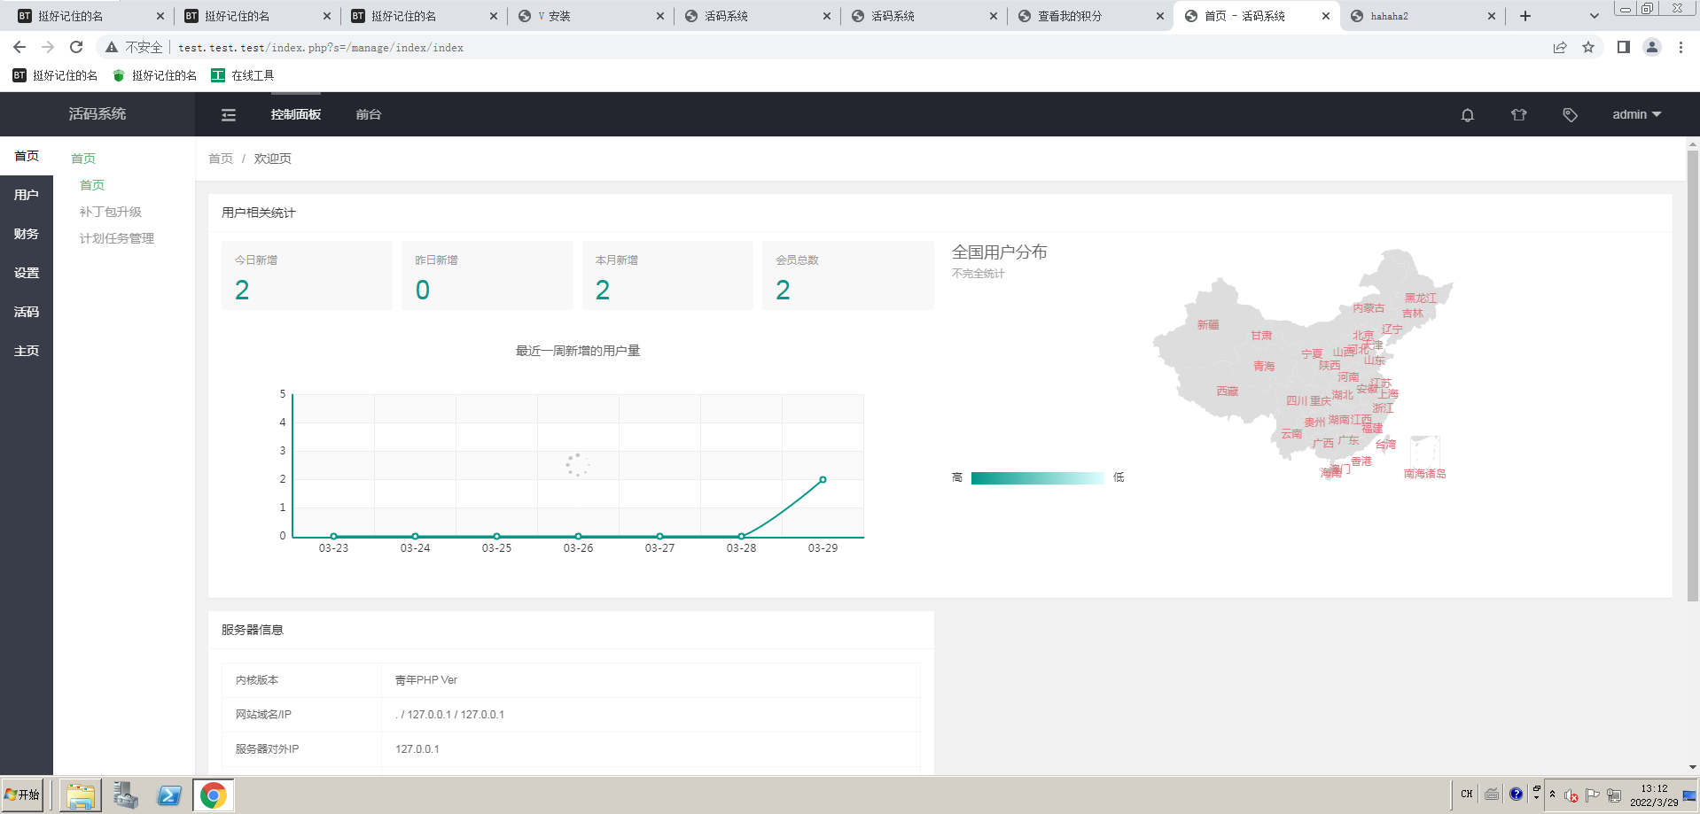Click the map color legend gradient bar
Screen dimensions: 1700x814
1038,477
